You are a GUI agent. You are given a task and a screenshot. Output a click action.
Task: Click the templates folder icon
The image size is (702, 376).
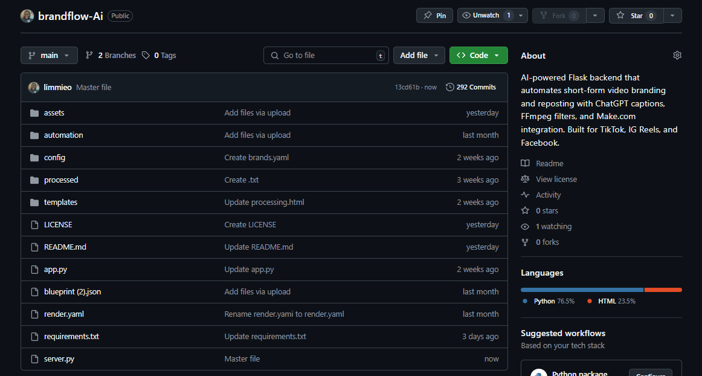coord(34,203)
